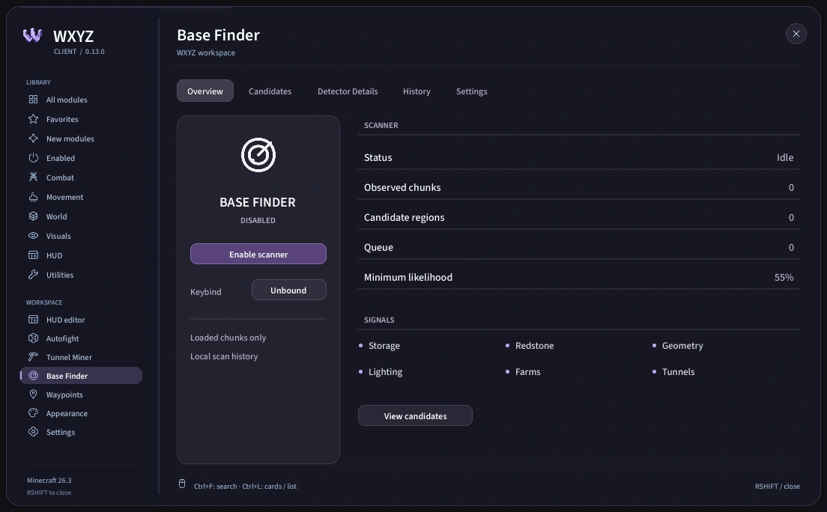
Task: Click the Minecraft 26.3 version text
Action: point(49,480)
